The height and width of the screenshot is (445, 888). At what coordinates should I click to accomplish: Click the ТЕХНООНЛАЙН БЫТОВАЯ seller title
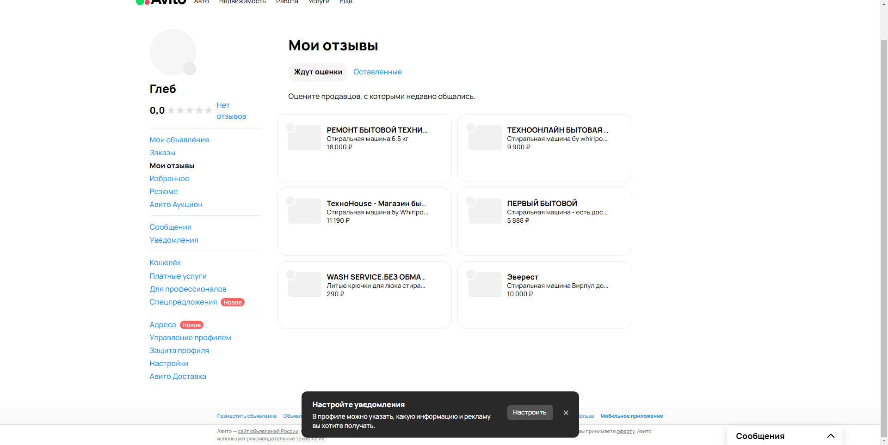[x=557, y=130]
